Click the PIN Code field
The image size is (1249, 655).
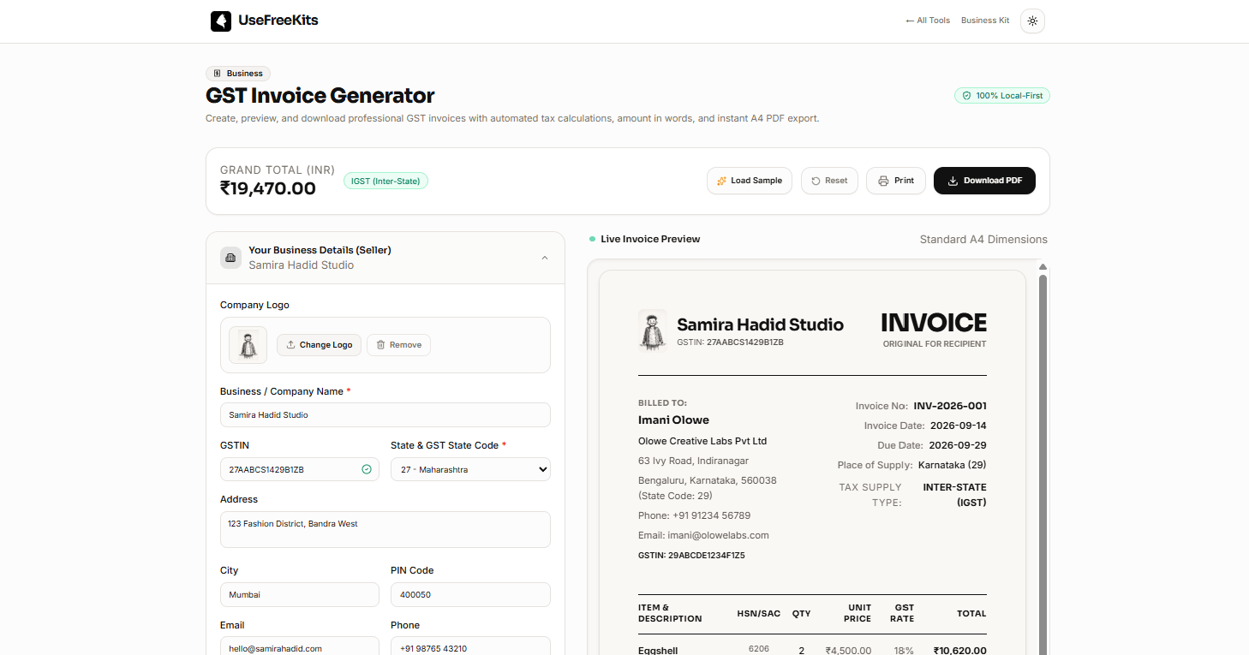[x=470, y=594]
